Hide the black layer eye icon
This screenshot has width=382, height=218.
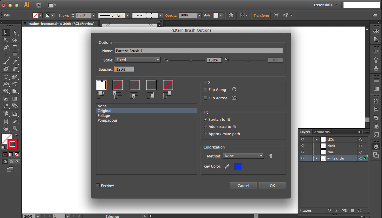point(303,146)
